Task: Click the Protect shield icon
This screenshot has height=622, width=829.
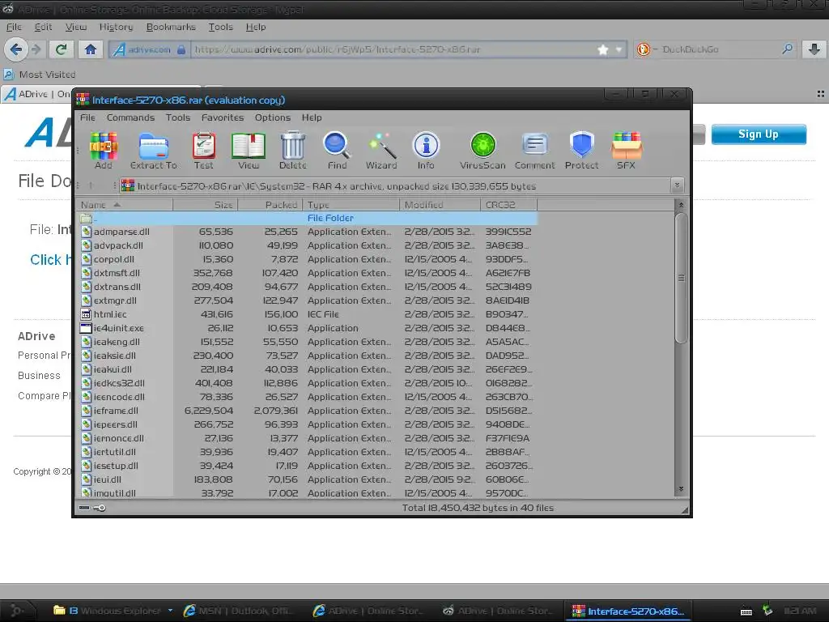Action: coord(581,150)
